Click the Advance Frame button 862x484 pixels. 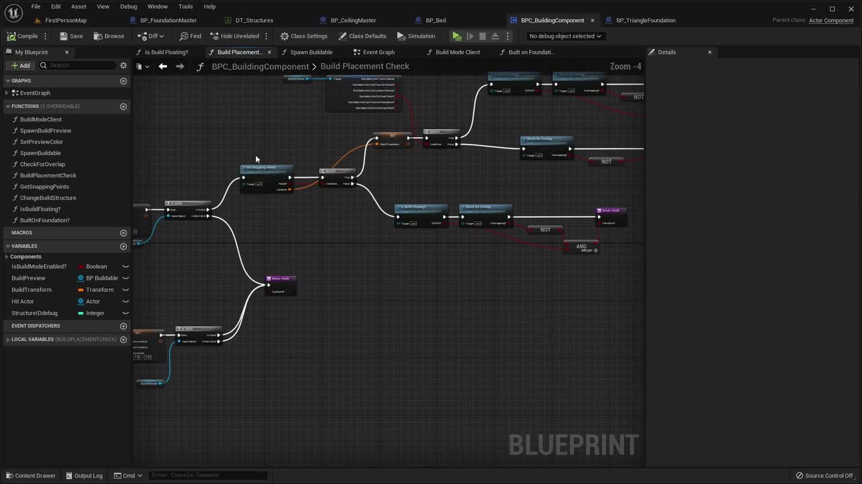click(x=470, y=36)
